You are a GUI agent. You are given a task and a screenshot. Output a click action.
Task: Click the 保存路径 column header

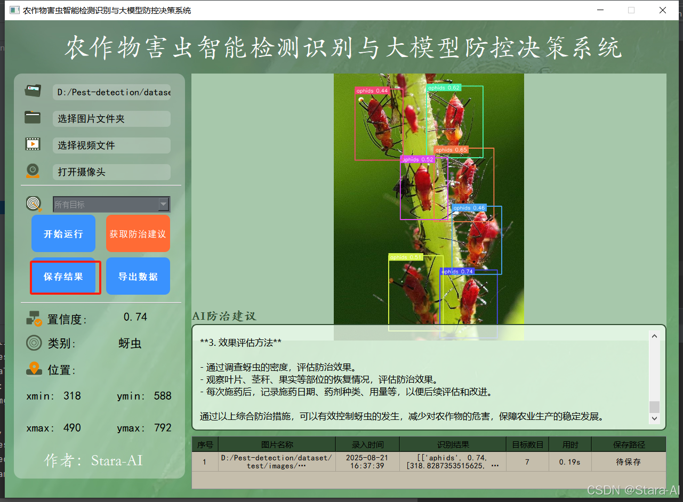click(x=629, y=444)
